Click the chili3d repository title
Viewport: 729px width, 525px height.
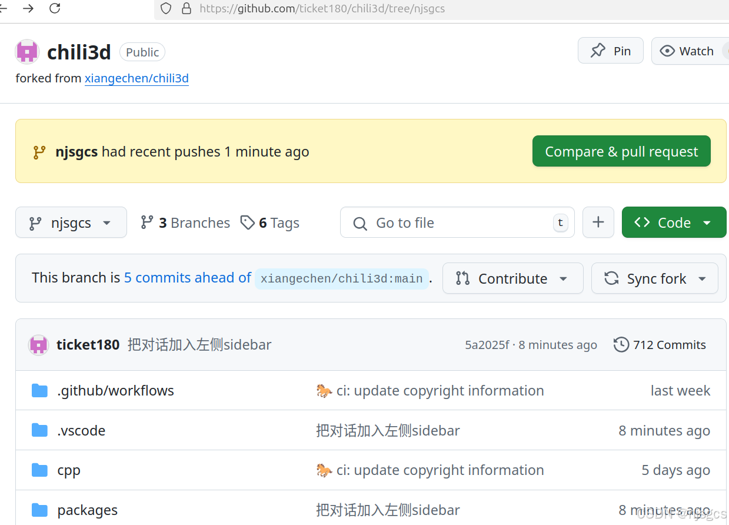point(79,52)
